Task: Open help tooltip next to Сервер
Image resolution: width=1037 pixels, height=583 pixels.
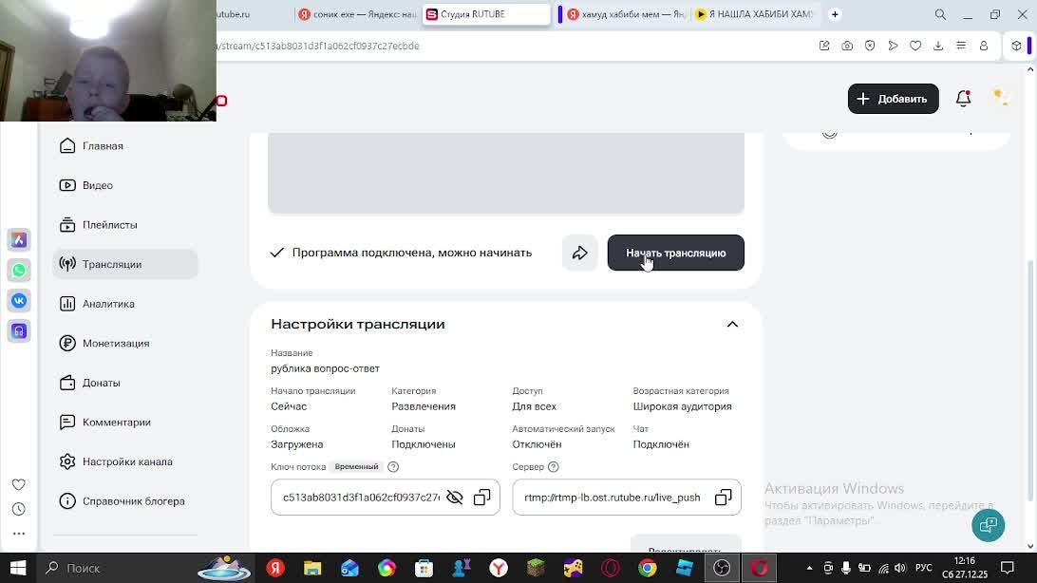Action: click(x=554, y=466)
